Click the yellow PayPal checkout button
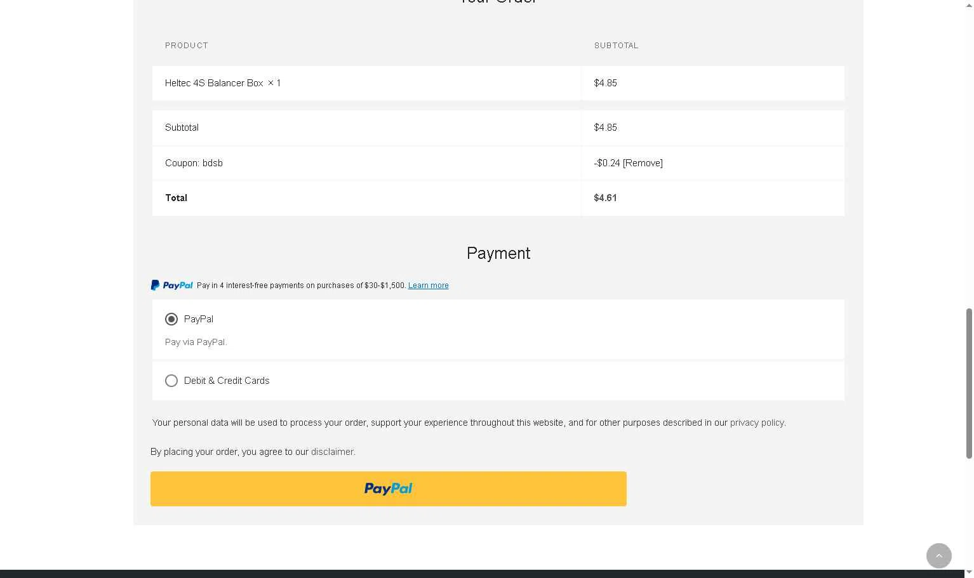Screen dimensions: 974x578 pos(388,489)
